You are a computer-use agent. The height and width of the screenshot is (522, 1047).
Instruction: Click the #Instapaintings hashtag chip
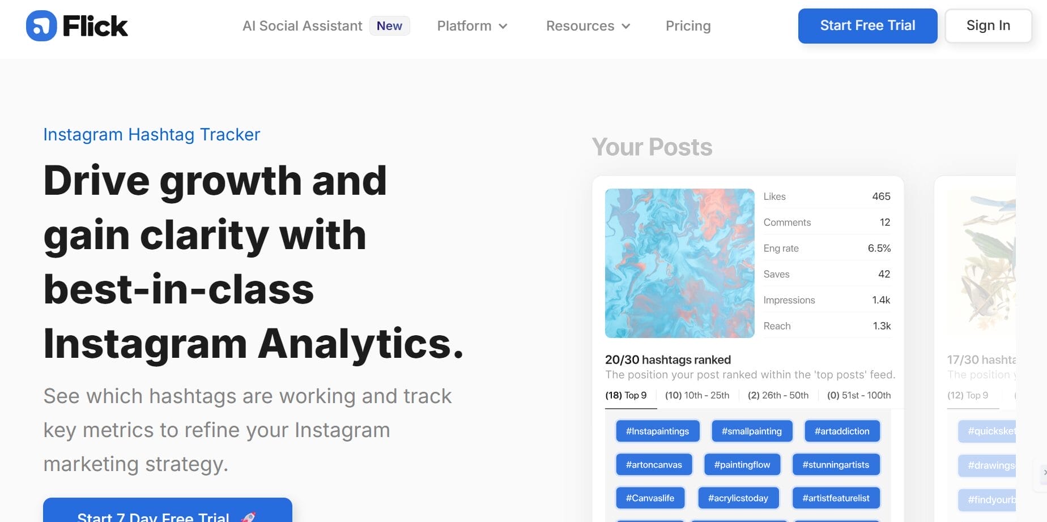(x=657, y=431)
